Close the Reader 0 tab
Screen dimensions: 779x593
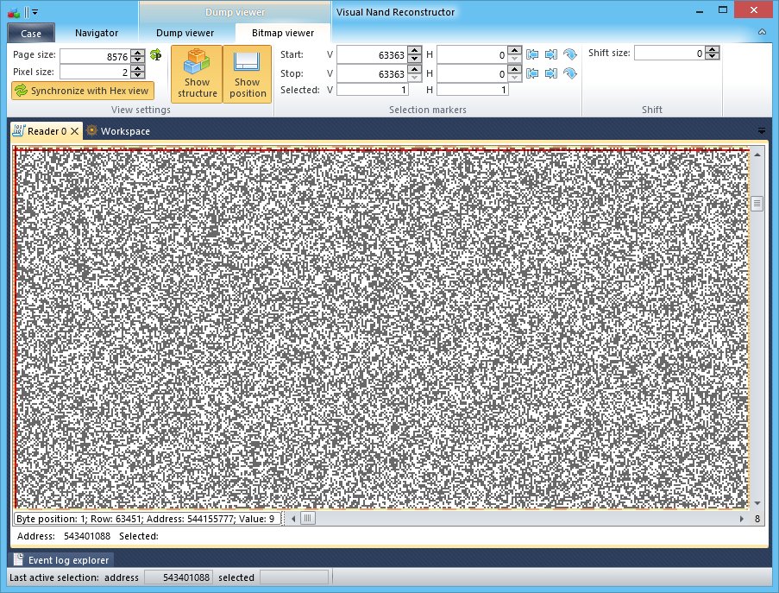[74, 131]
